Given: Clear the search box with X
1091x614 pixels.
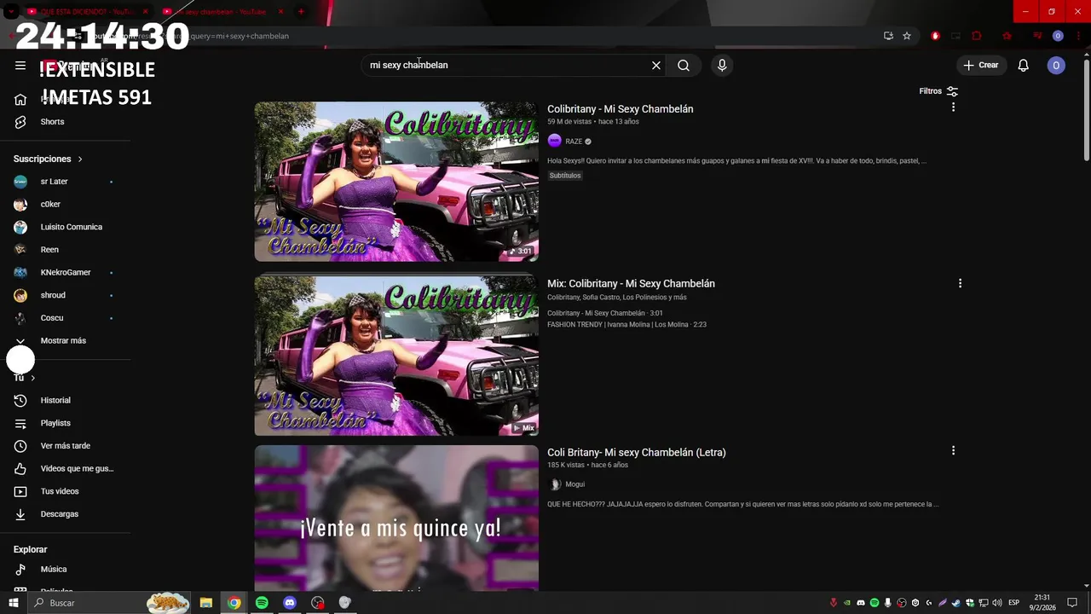Looking at the screenshot, I should coord(656,65).
